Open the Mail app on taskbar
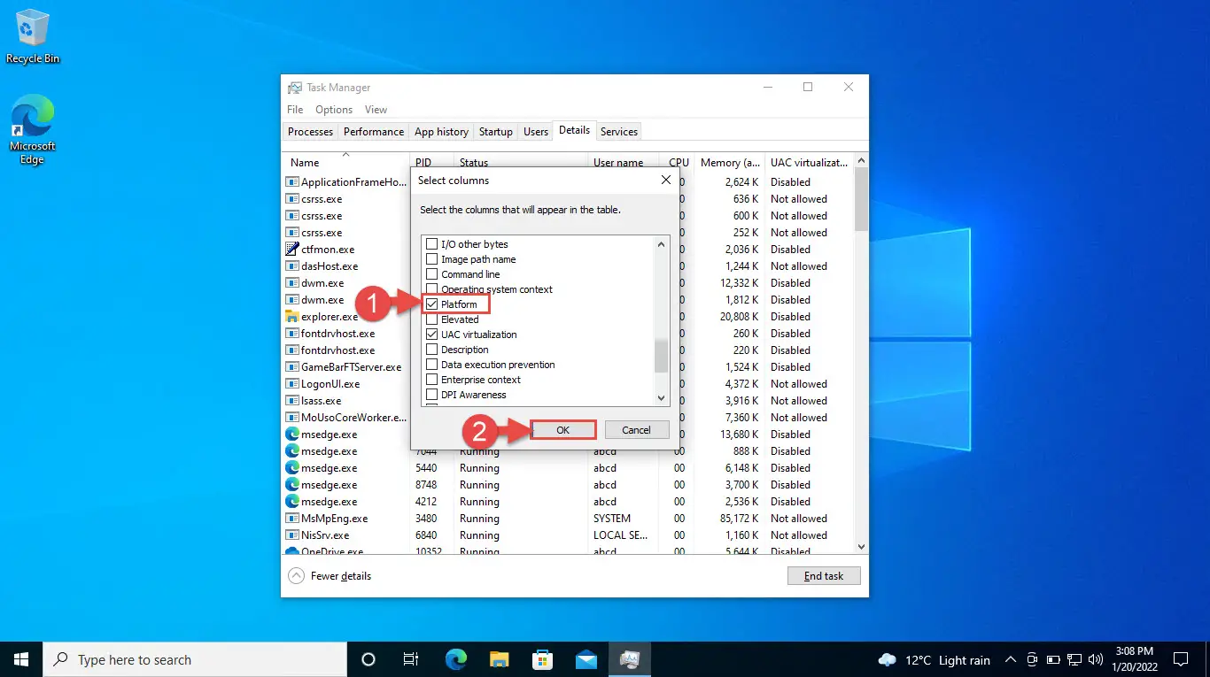Screen dimensions: 1210x677 tap(586, 659)
